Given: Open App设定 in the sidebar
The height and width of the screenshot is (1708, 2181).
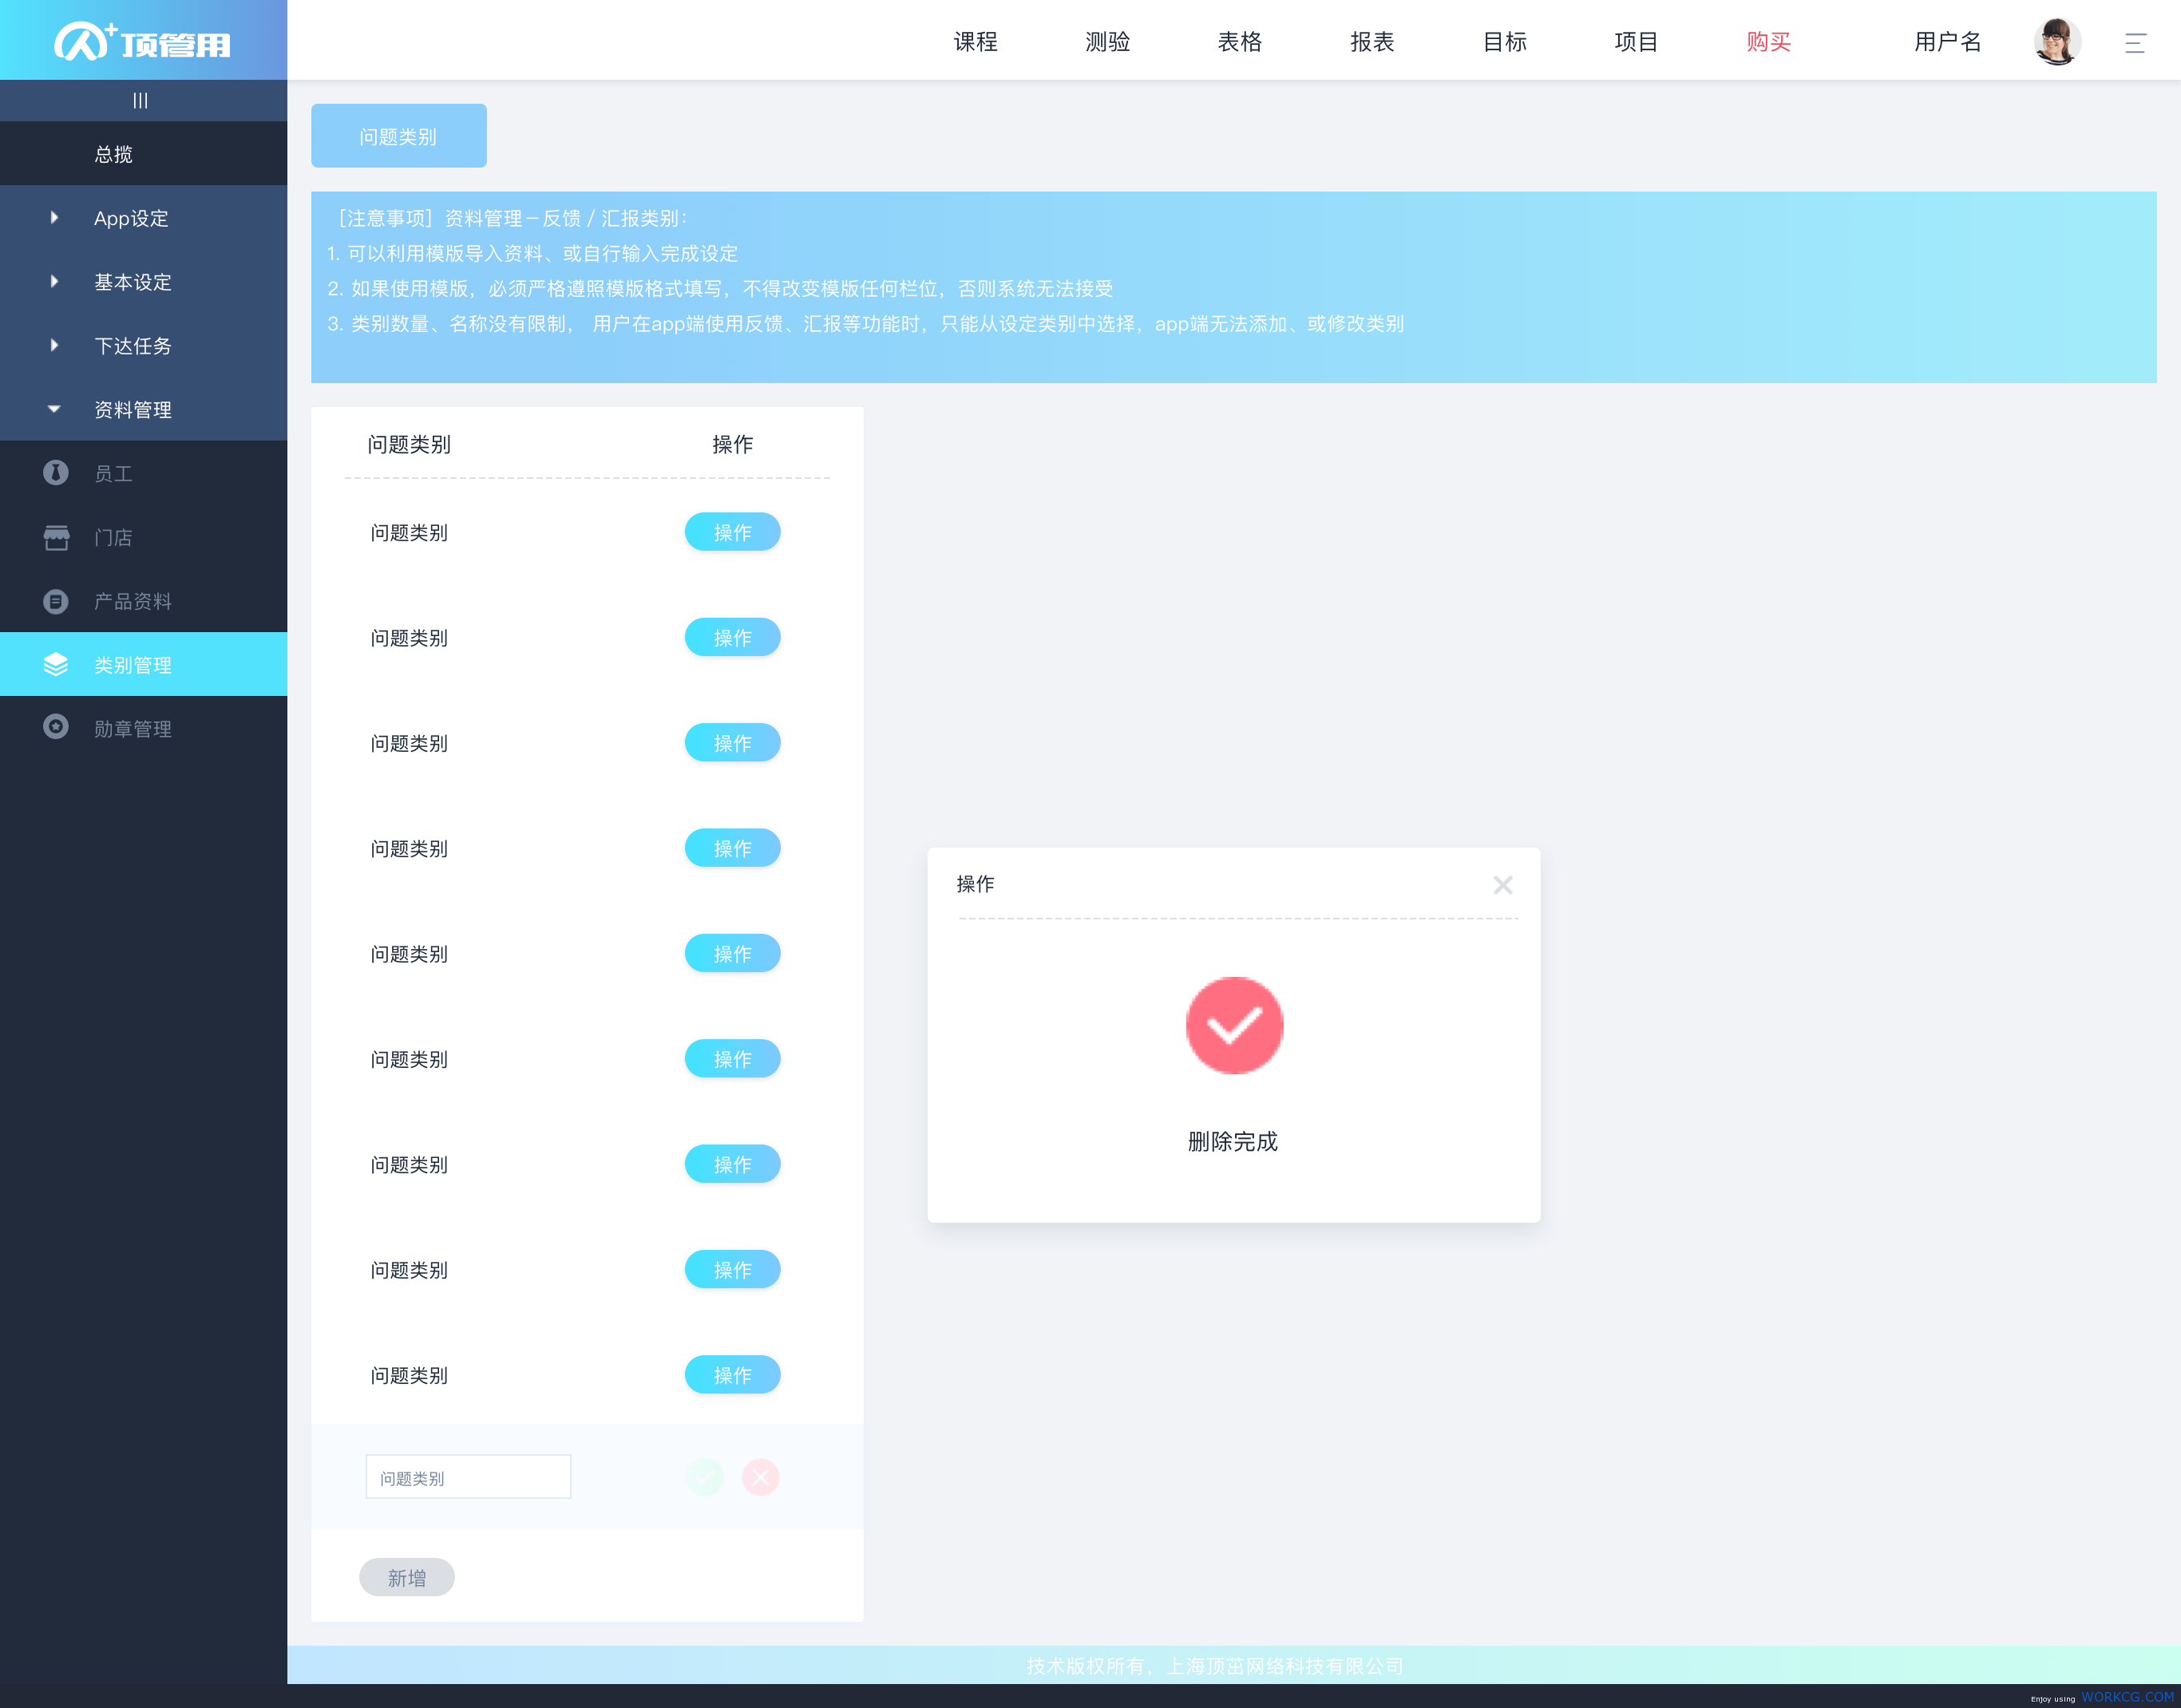Looking at the screenshot, I should (x=144, y=218).
